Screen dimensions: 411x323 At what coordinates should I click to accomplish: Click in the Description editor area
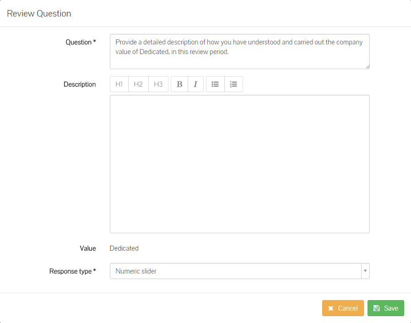click(239, 164)
